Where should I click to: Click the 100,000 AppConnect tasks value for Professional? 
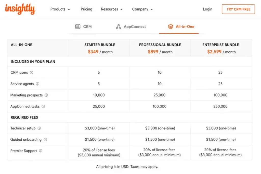[160, 106]
